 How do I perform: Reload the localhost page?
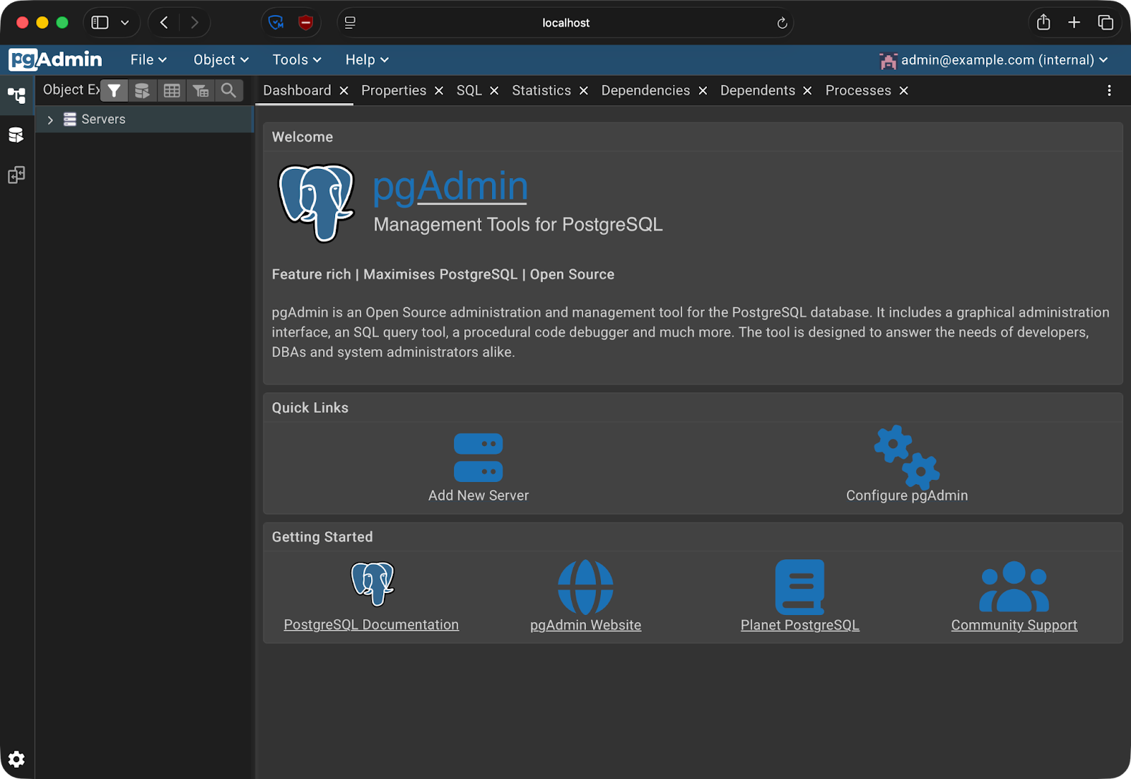[782, 23]
